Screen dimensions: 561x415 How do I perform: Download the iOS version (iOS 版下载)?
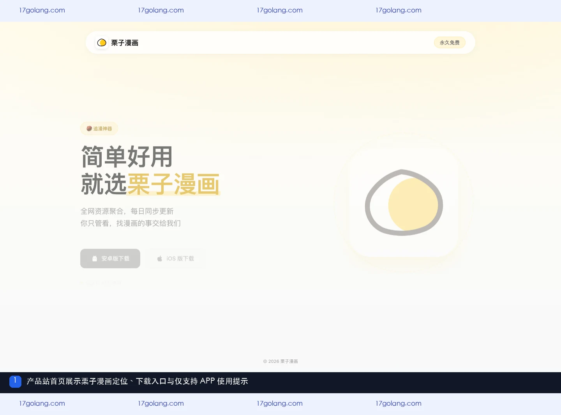pyautogui.click(x=175, y=258)
